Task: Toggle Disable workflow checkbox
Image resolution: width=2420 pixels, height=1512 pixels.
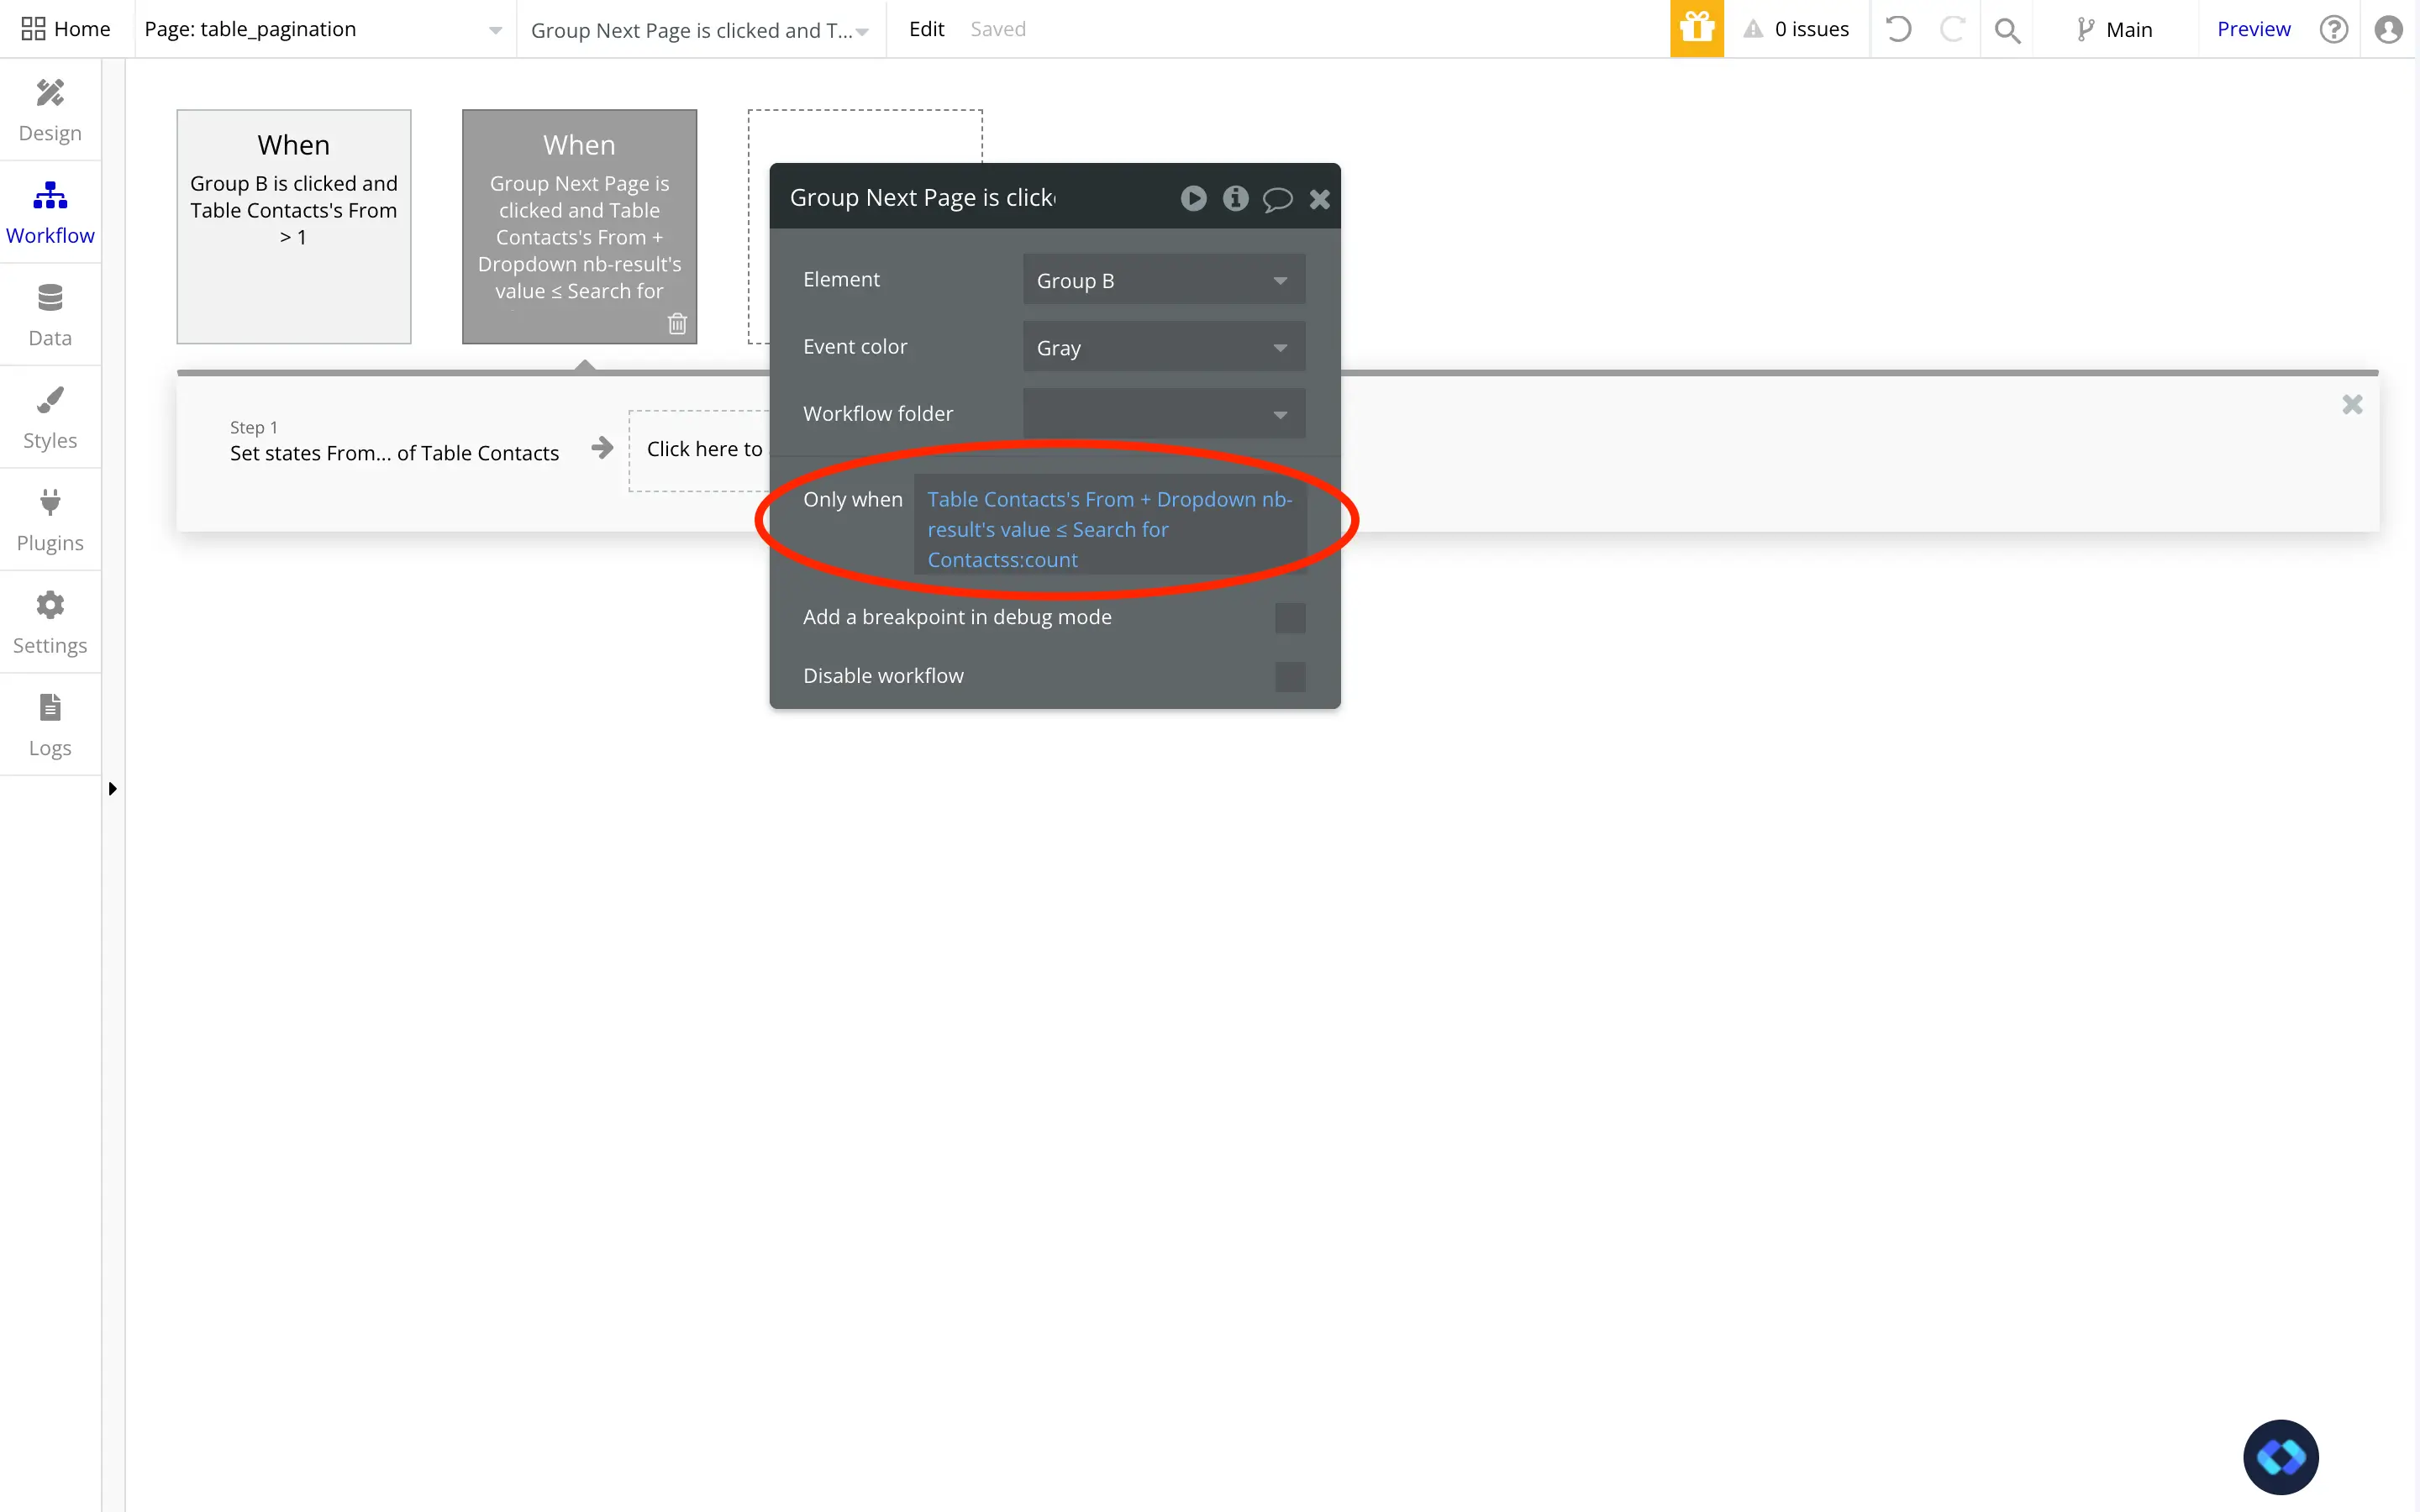Action: point(1289,676)
